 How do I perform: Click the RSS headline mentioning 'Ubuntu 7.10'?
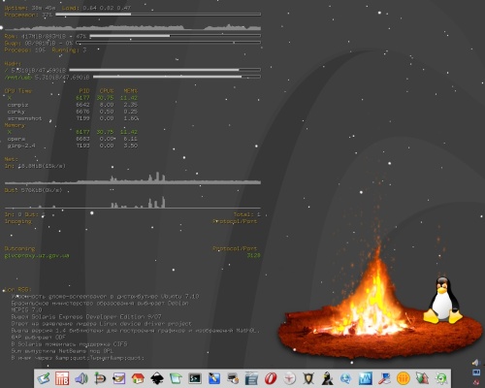(x=105, y=296)
